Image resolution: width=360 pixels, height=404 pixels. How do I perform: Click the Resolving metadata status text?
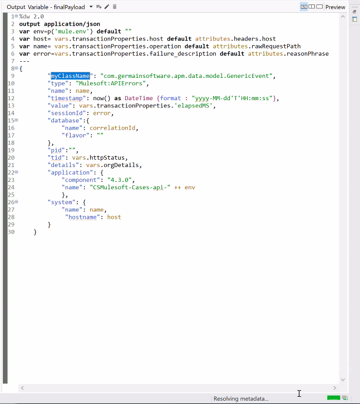pos(241,398)
